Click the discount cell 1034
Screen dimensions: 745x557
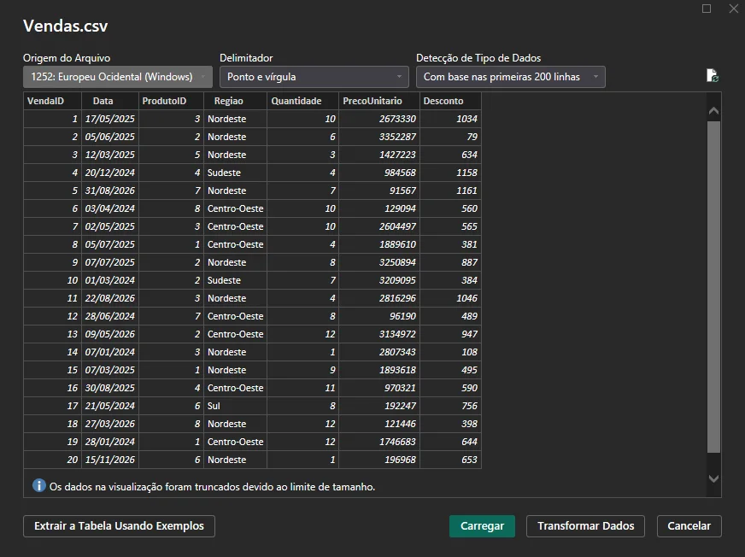(x=450, y=119)
